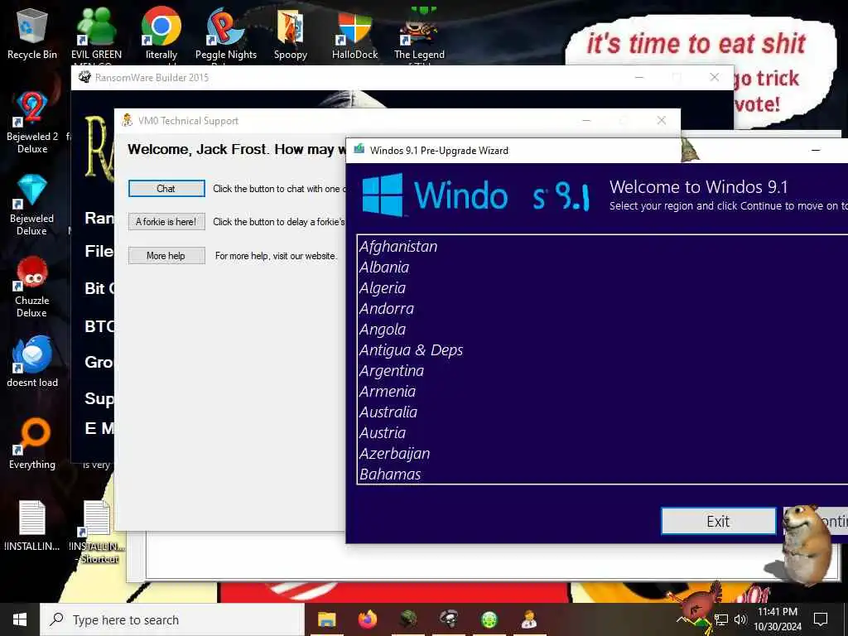Open the notification center icon
The image size is (848, 636).
coord(821,619)
